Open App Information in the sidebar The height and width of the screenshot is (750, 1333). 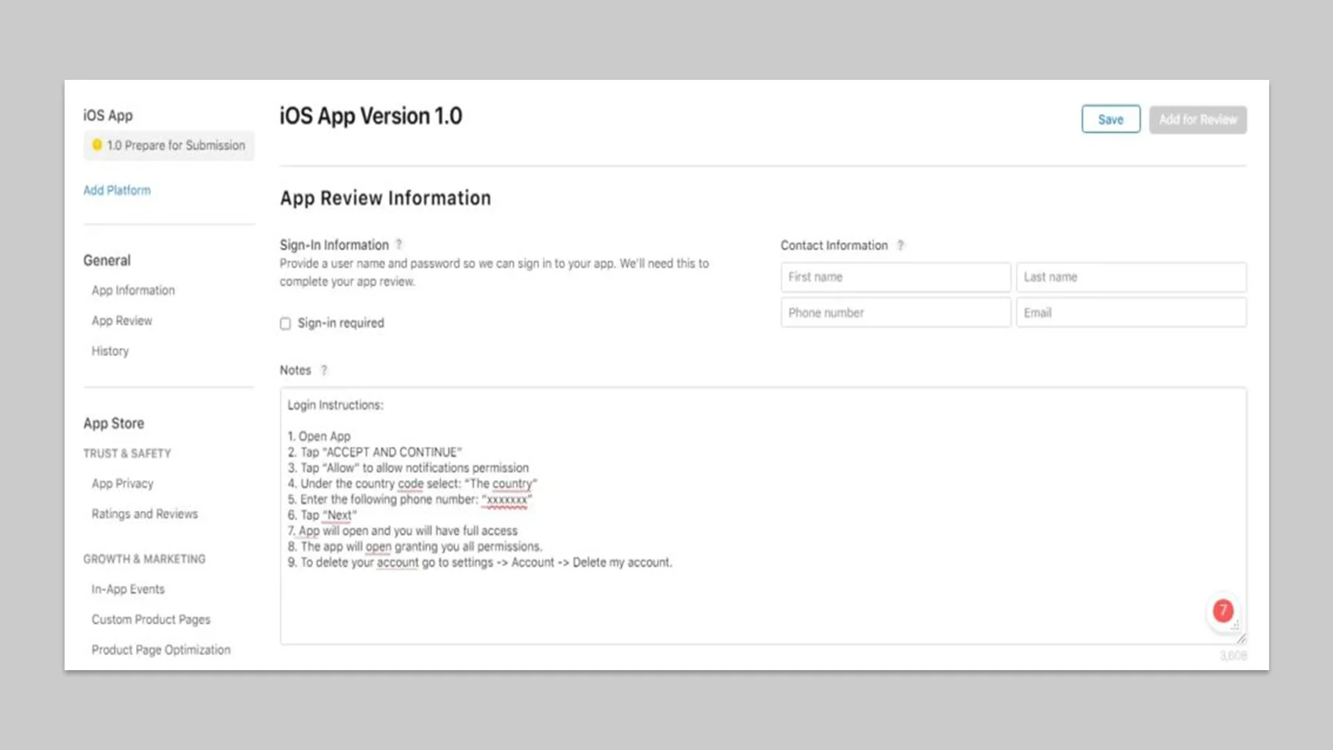133,290
